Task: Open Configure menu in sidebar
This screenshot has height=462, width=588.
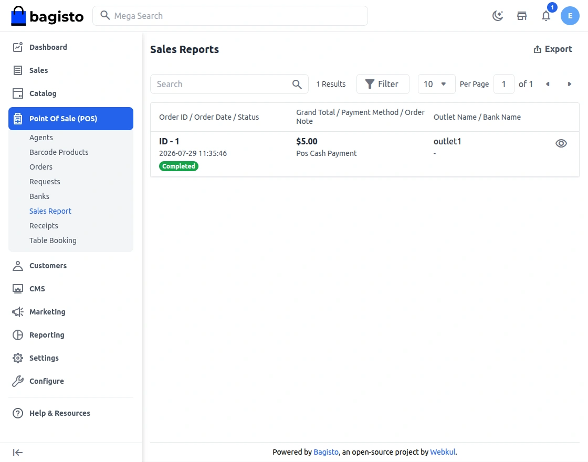Action: click(x=71, y=381)
